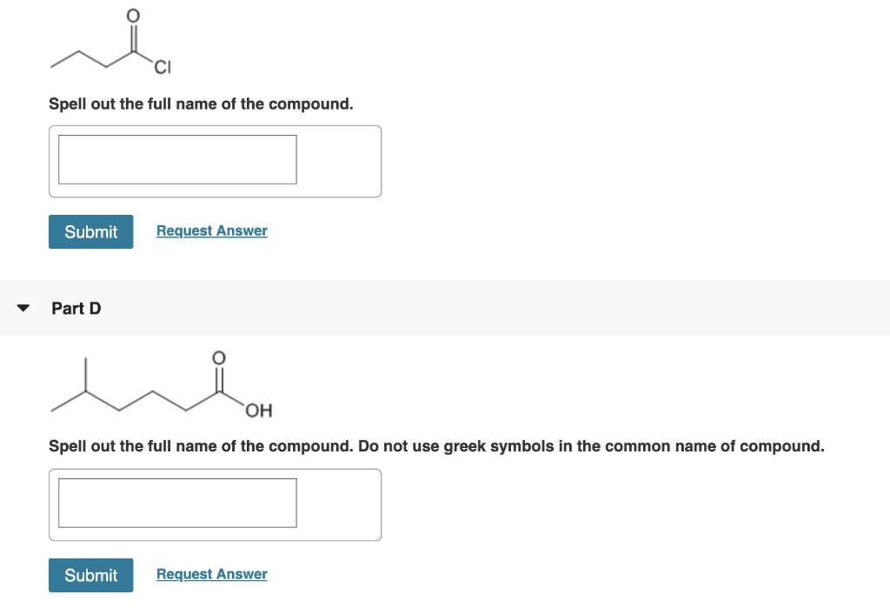Click the Part D section header
Image resolution: width=890 pixels, height=608 pixels.
pyautogui.click(x=76, y=308)
